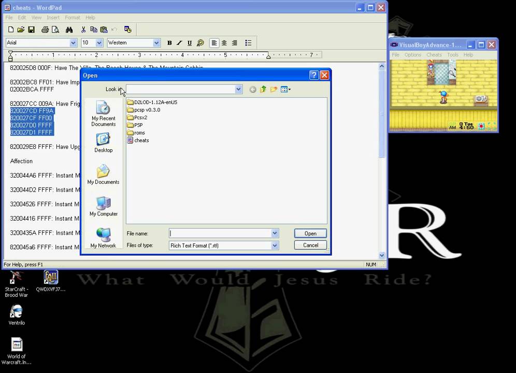
Task: Select the Pcsx2 folder
Action: point(137,118)
